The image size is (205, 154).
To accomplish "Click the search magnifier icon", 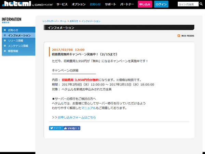I will [201, 4].
